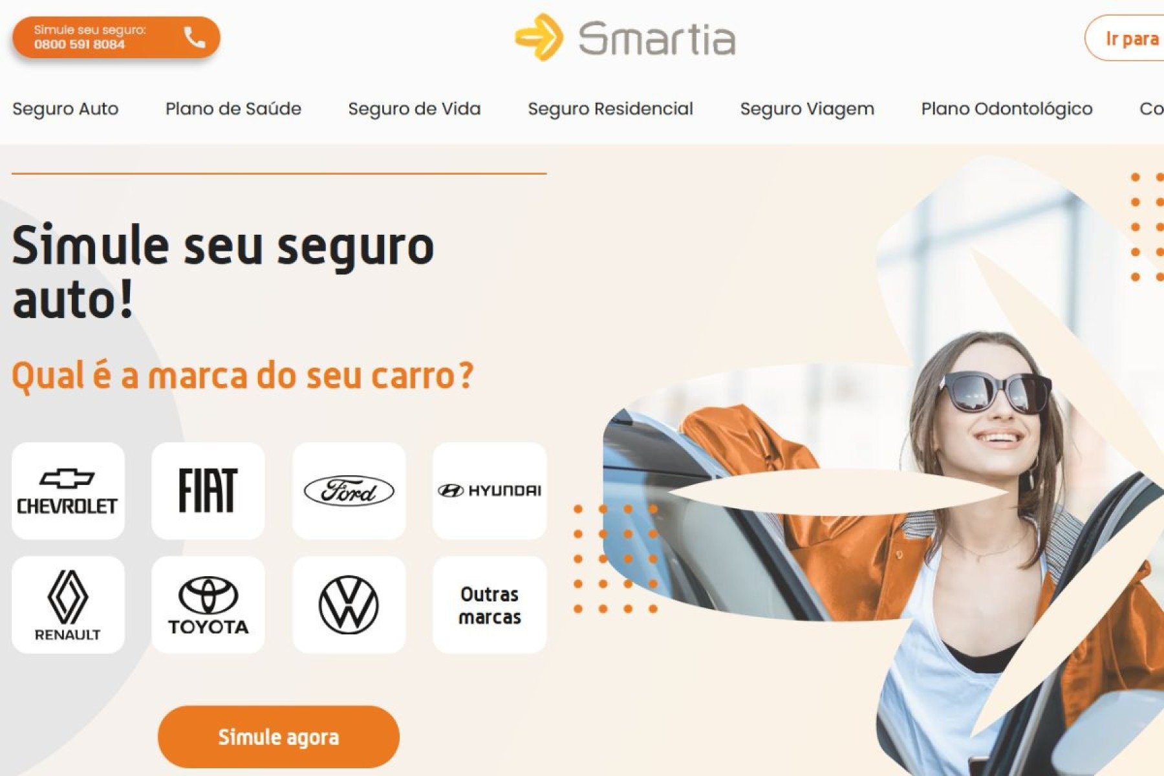The image size is (1164, 776).
Task: Open the Ir para button
Action: click(1125, 38)
